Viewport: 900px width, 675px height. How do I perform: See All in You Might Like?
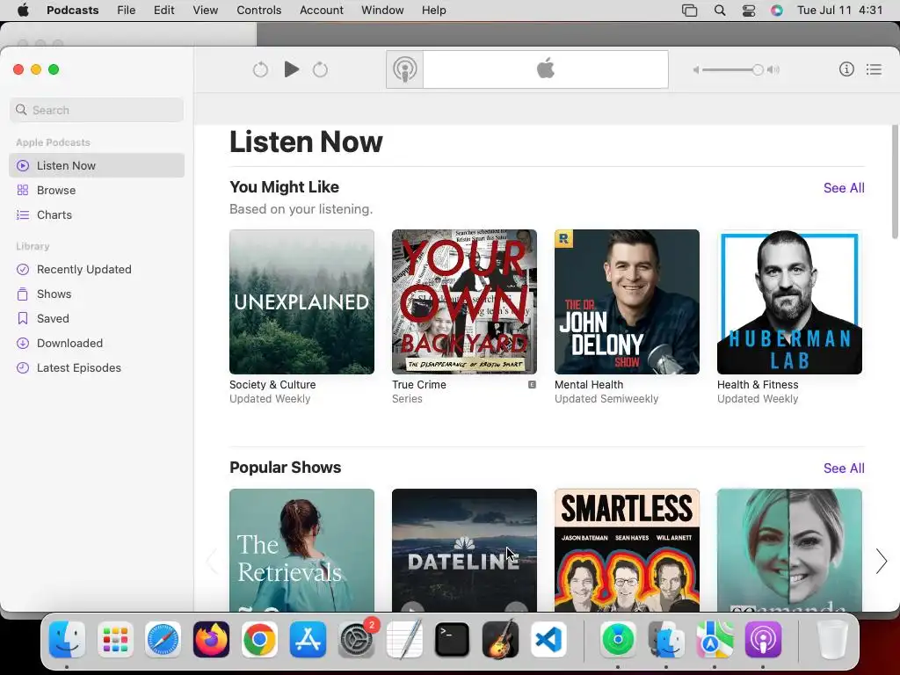click(x=844, y=188)
